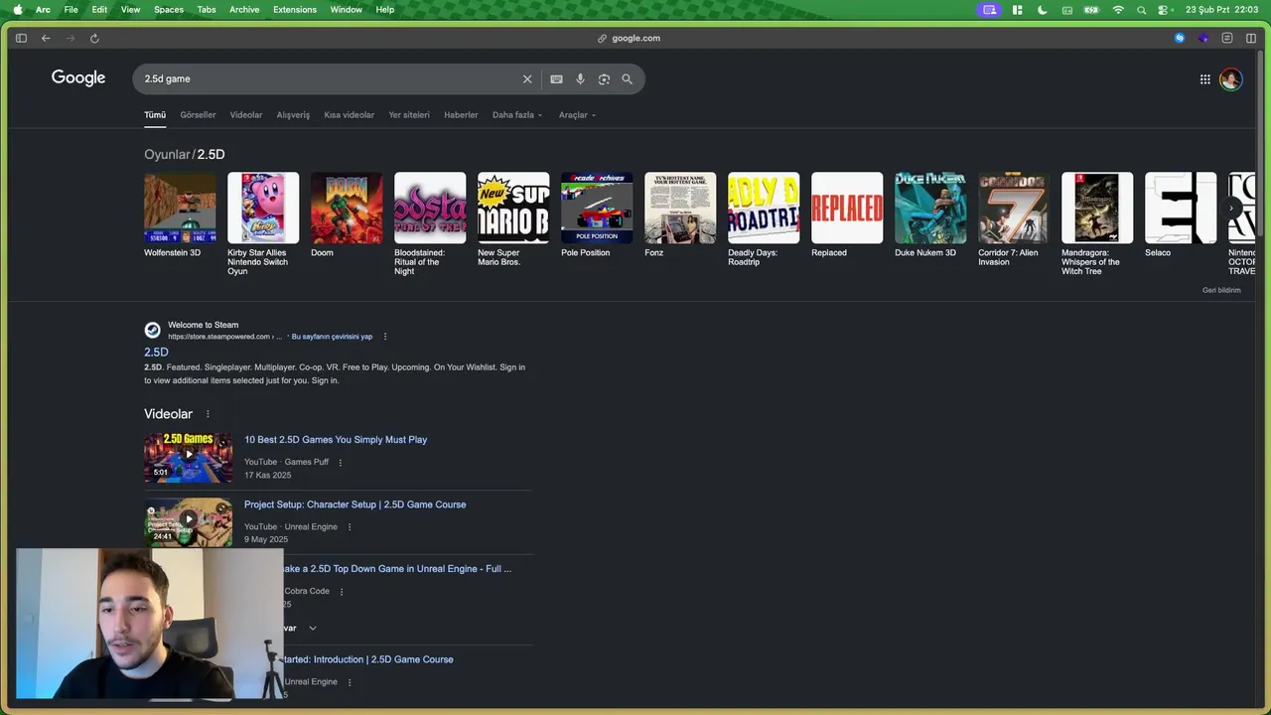Switch to the Haberler tab
1271x715 pixels.
tap(461, 115)
